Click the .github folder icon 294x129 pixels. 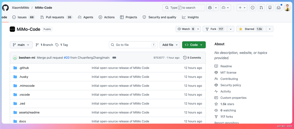click(15, 68)
